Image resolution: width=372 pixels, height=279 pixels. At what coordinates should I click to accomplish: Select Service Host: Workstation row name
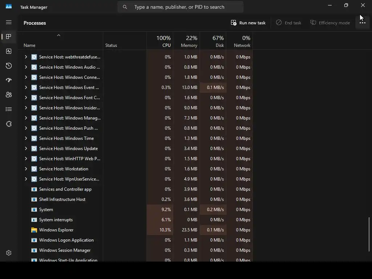pyautogui.click(x=64, y=169)
